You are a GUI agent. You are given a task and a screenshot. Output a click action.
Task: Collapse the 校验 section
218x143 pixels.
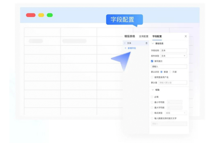[x=153, y=90]
